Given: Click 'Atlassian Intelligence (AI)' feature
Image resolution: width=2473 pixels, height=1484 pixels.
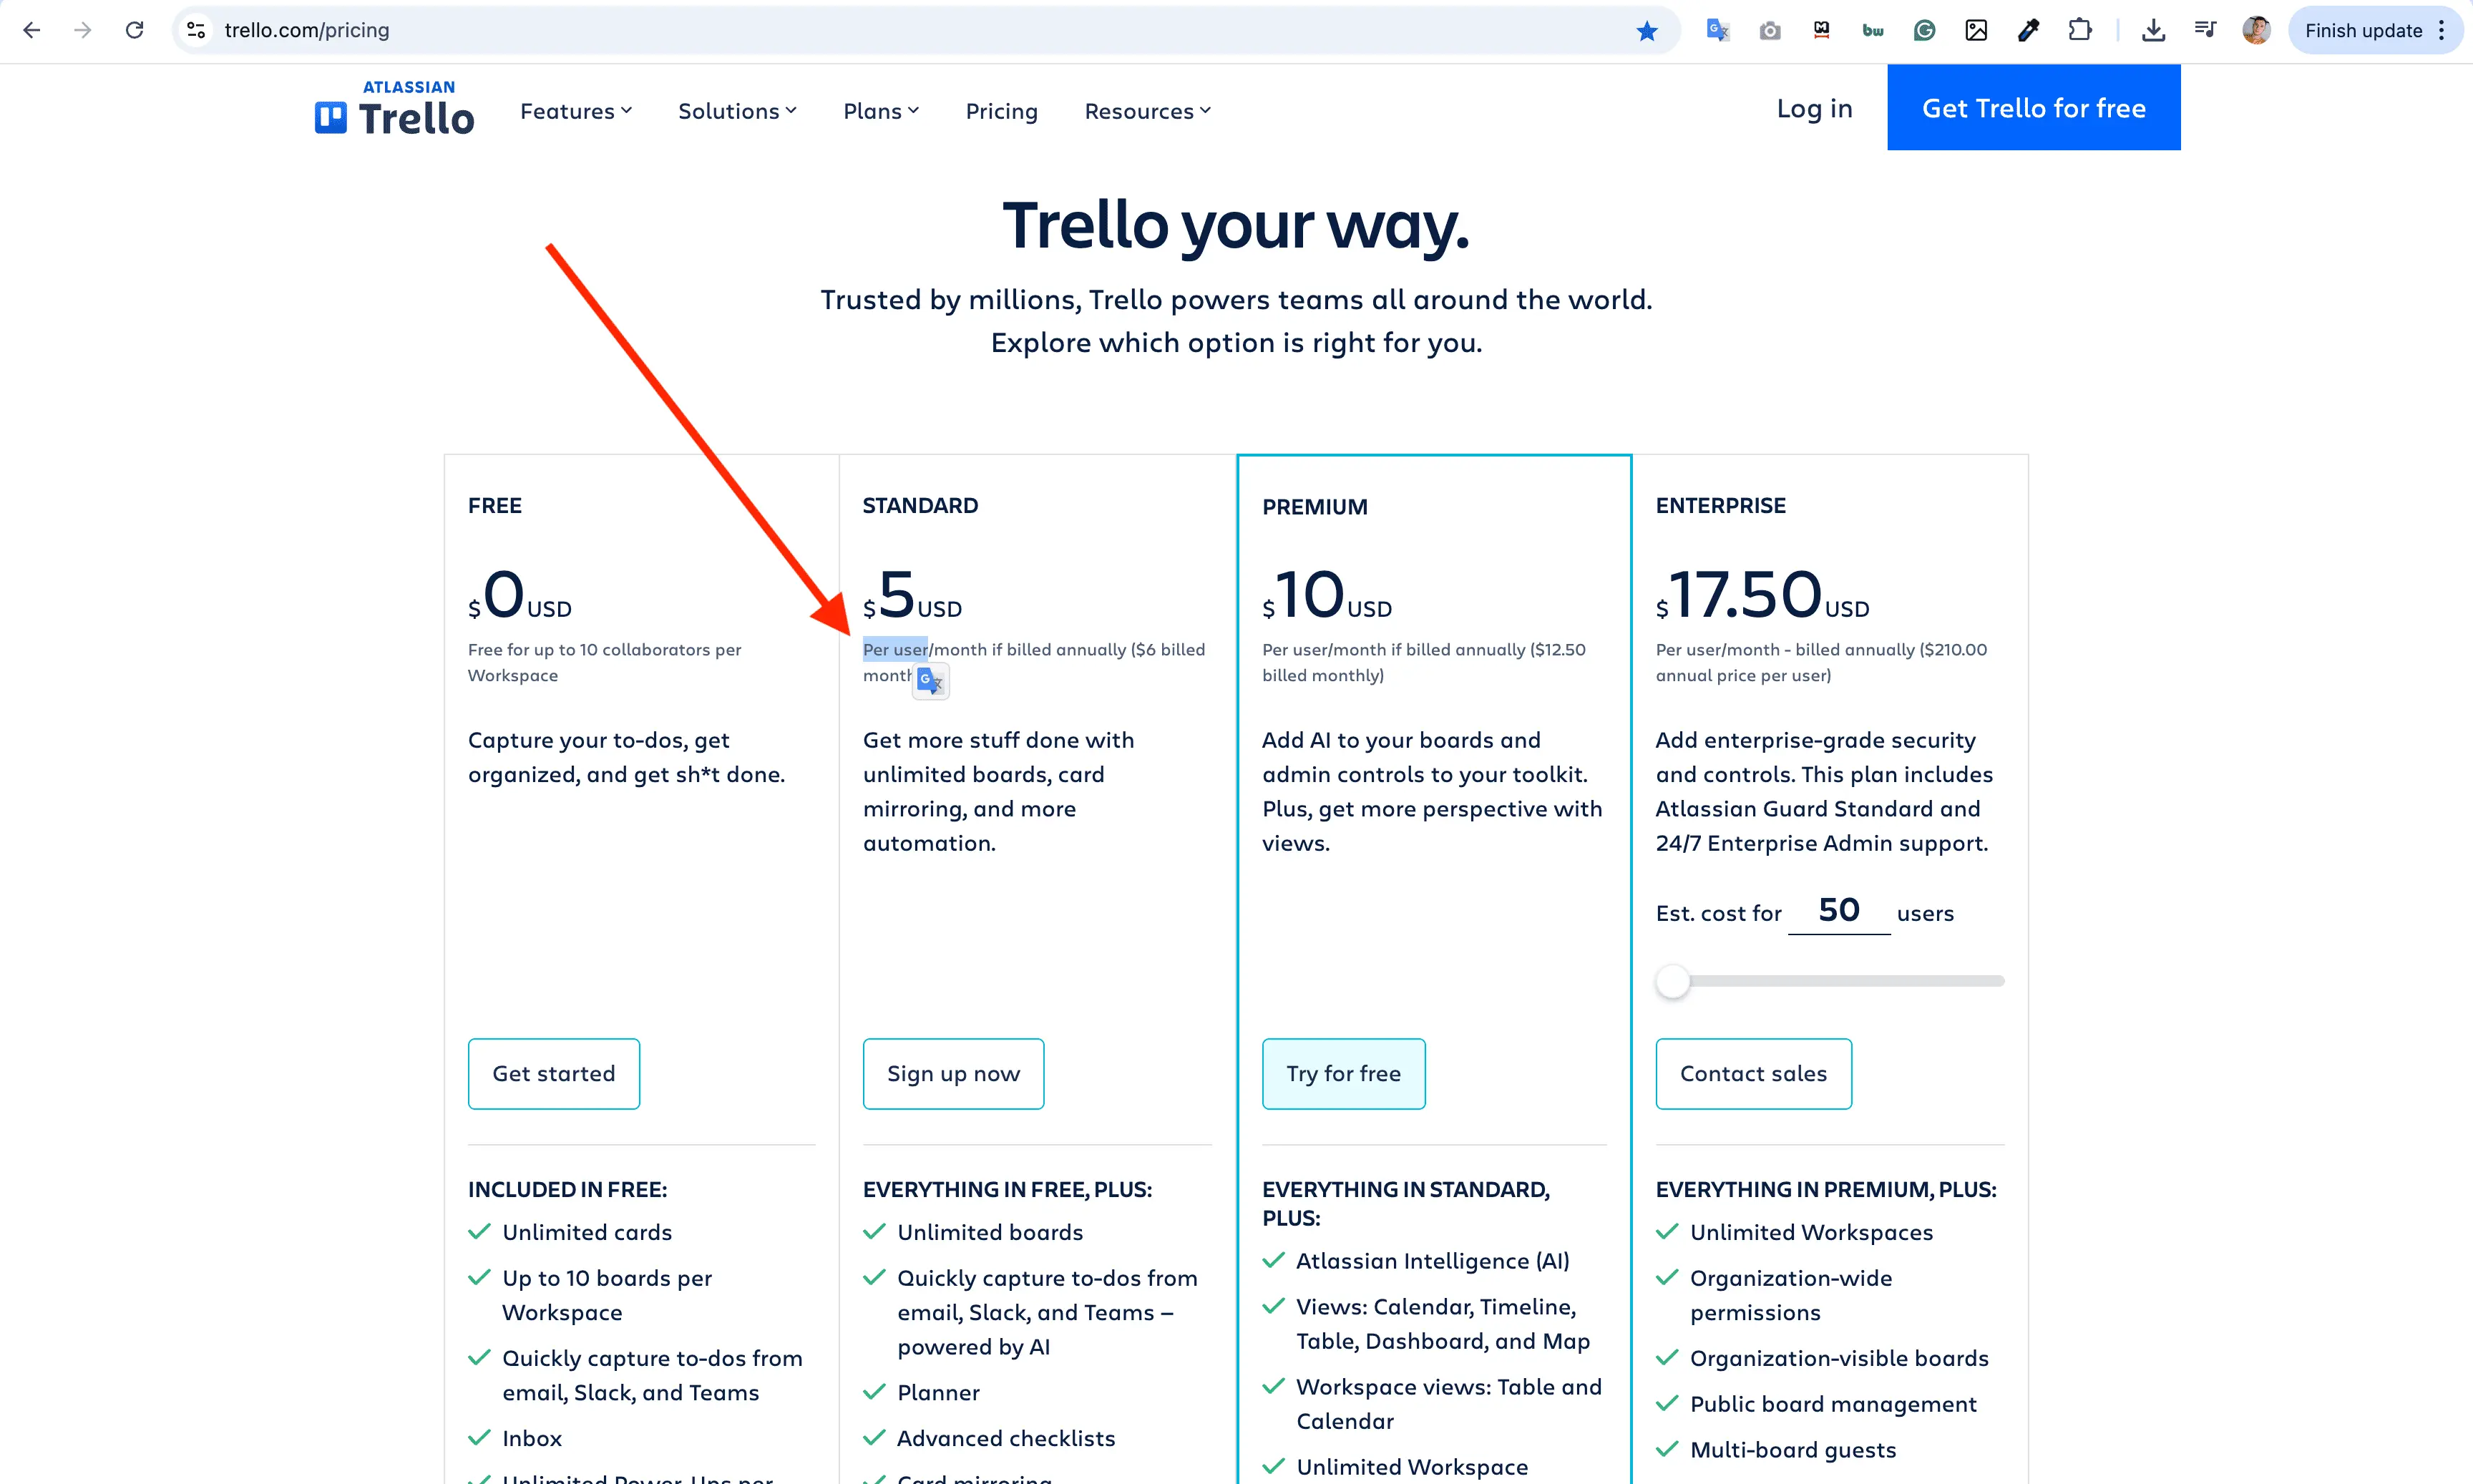Looking at the screenshot, I should point(1432,1261).
